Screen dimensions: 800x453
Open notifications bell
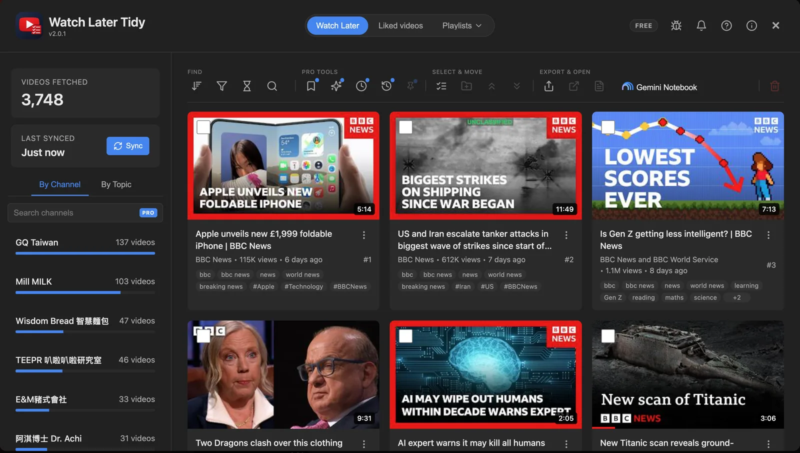coord(701,25)
